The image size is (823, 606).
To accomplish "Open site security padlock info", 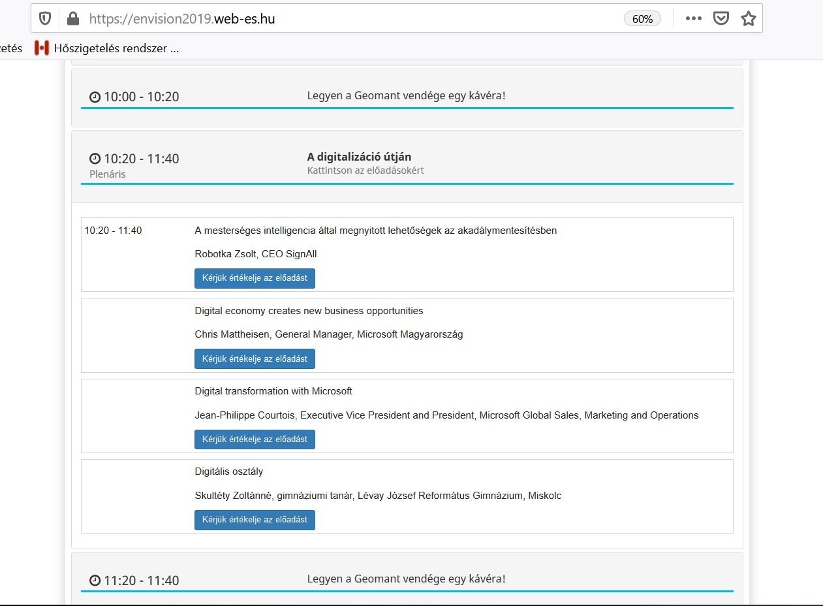I will point(72,19).
